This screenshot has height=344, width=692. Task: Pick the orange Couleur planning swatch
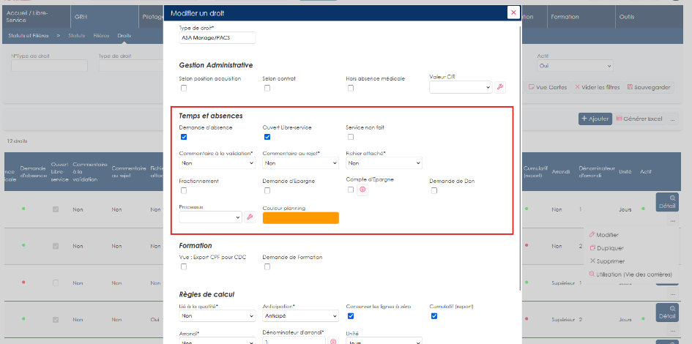click(300, 218)
